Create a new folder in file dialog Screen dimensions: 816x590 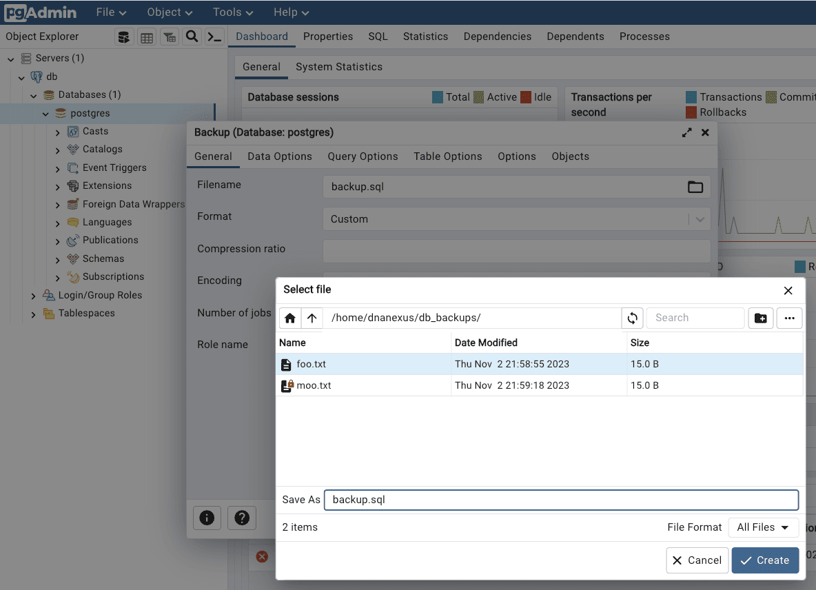(x=760, y=318)
